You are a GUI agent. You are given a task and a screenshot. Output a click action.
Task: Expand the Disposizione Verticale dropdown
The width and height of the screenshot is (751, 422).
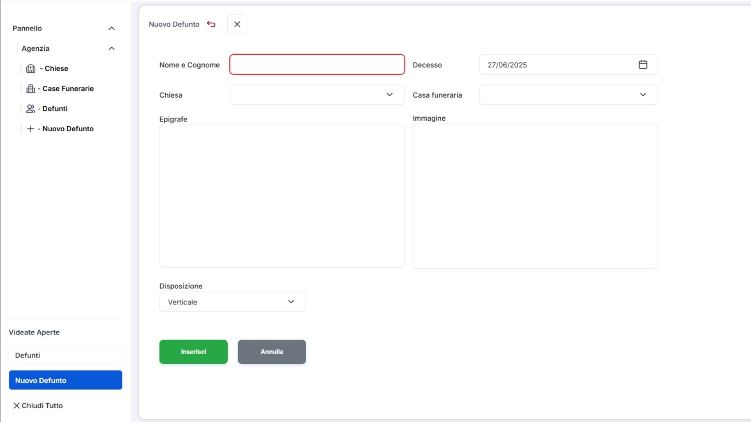pos(232,302)
